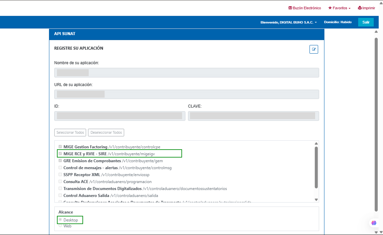Select the Web scope radio button
The width and height of the screenshot is (383, 235).
(60, 226)
